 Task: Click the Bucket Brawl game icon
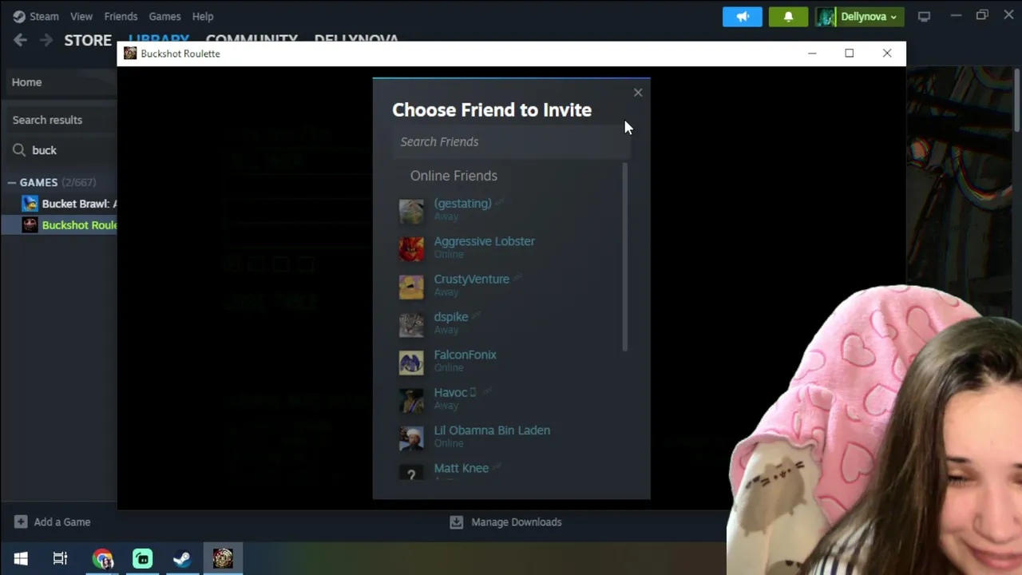[x=30, y=204]
